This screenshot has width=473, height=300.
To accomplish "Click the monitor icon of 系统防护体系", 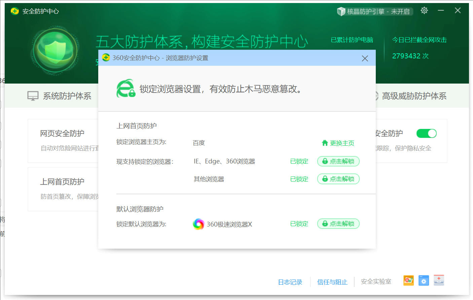I will [x=33, y=96].
